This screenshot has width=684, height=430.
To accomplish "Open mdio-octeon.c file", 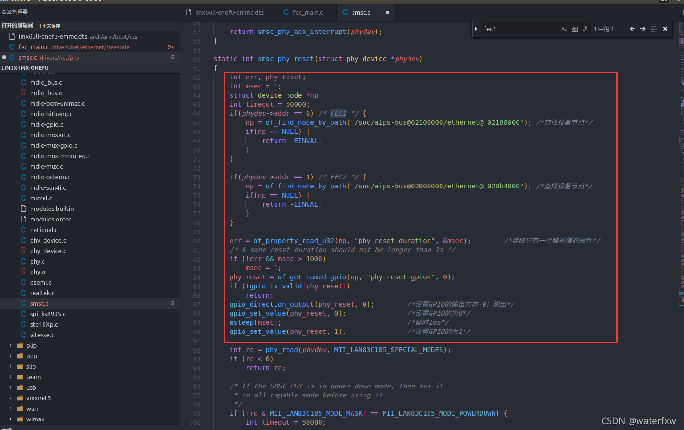I will (x=90, y=177).
